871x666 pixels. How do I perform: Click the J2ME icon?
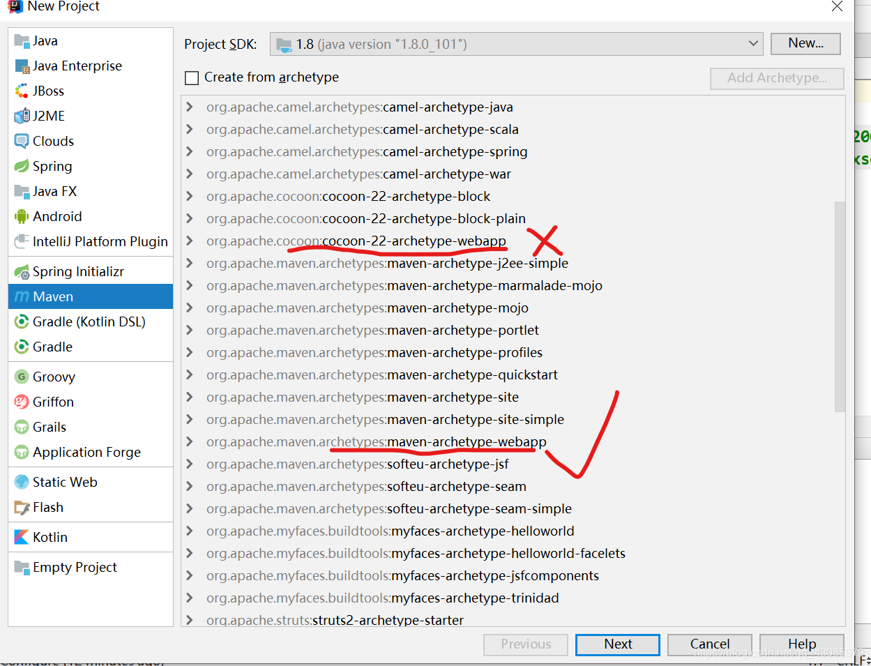coord(22,116)
